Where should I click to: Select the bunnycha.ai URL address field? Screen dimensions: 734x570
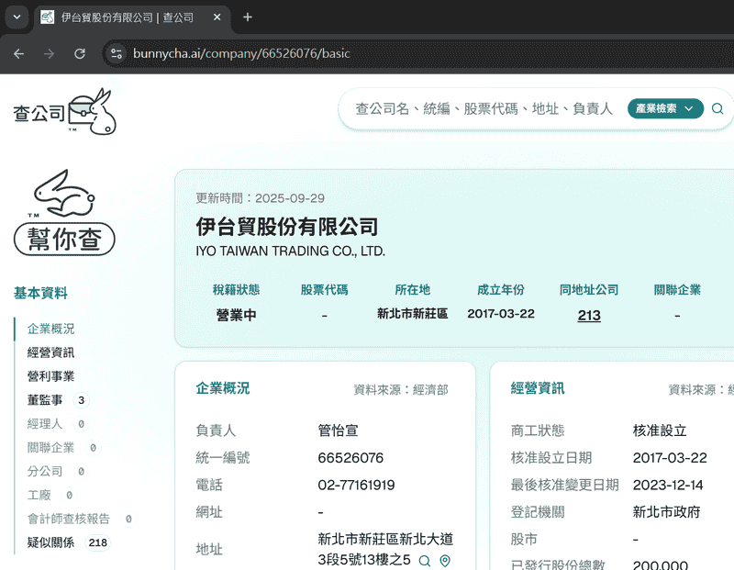(241, 53)
